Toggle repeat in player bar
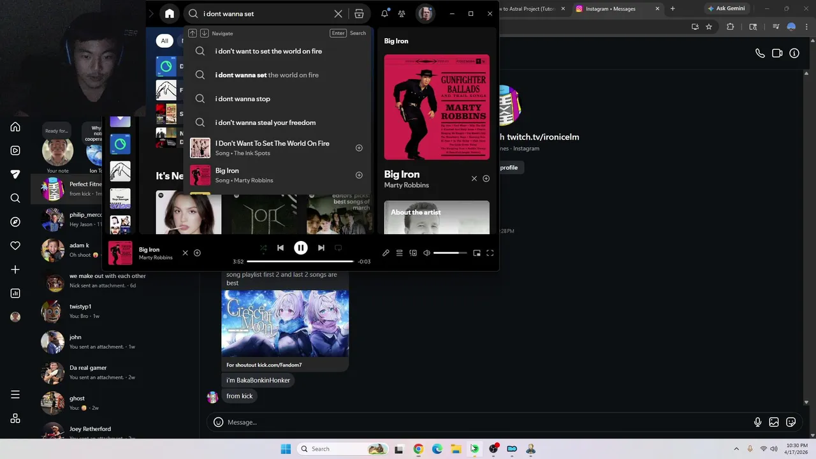 339,248
